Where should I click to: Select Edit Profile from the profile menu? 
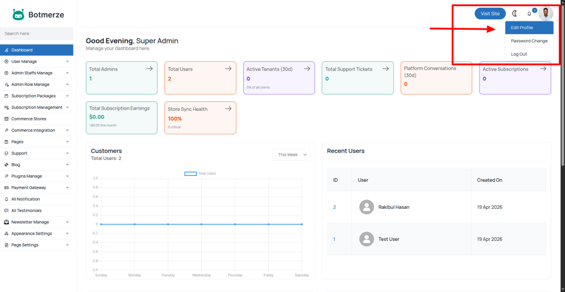(x=522, y=28)
